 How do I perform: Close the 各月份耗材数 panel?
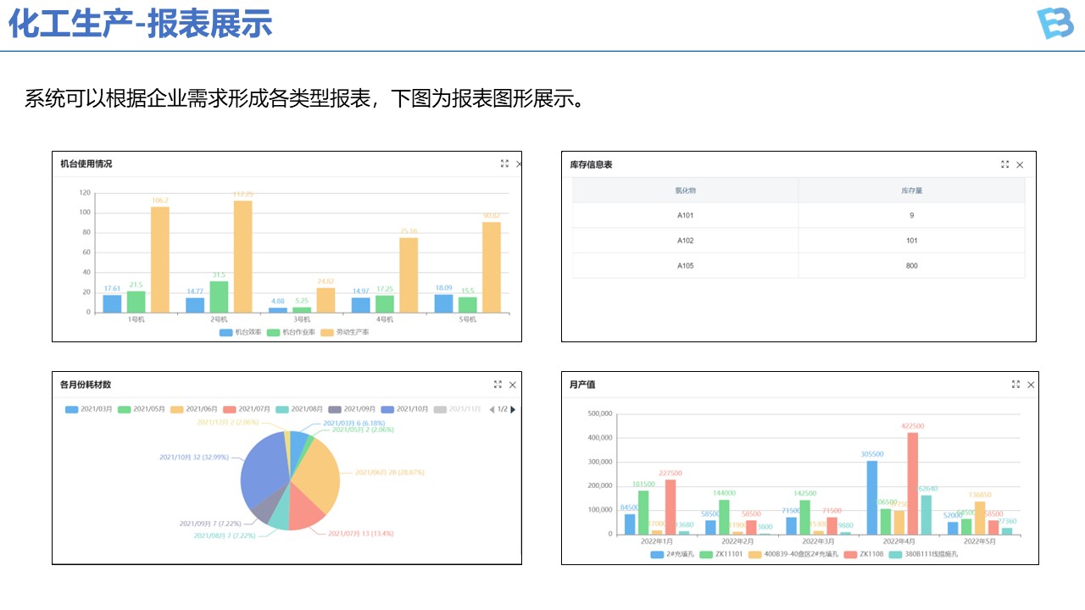click(x=512, y=385)
